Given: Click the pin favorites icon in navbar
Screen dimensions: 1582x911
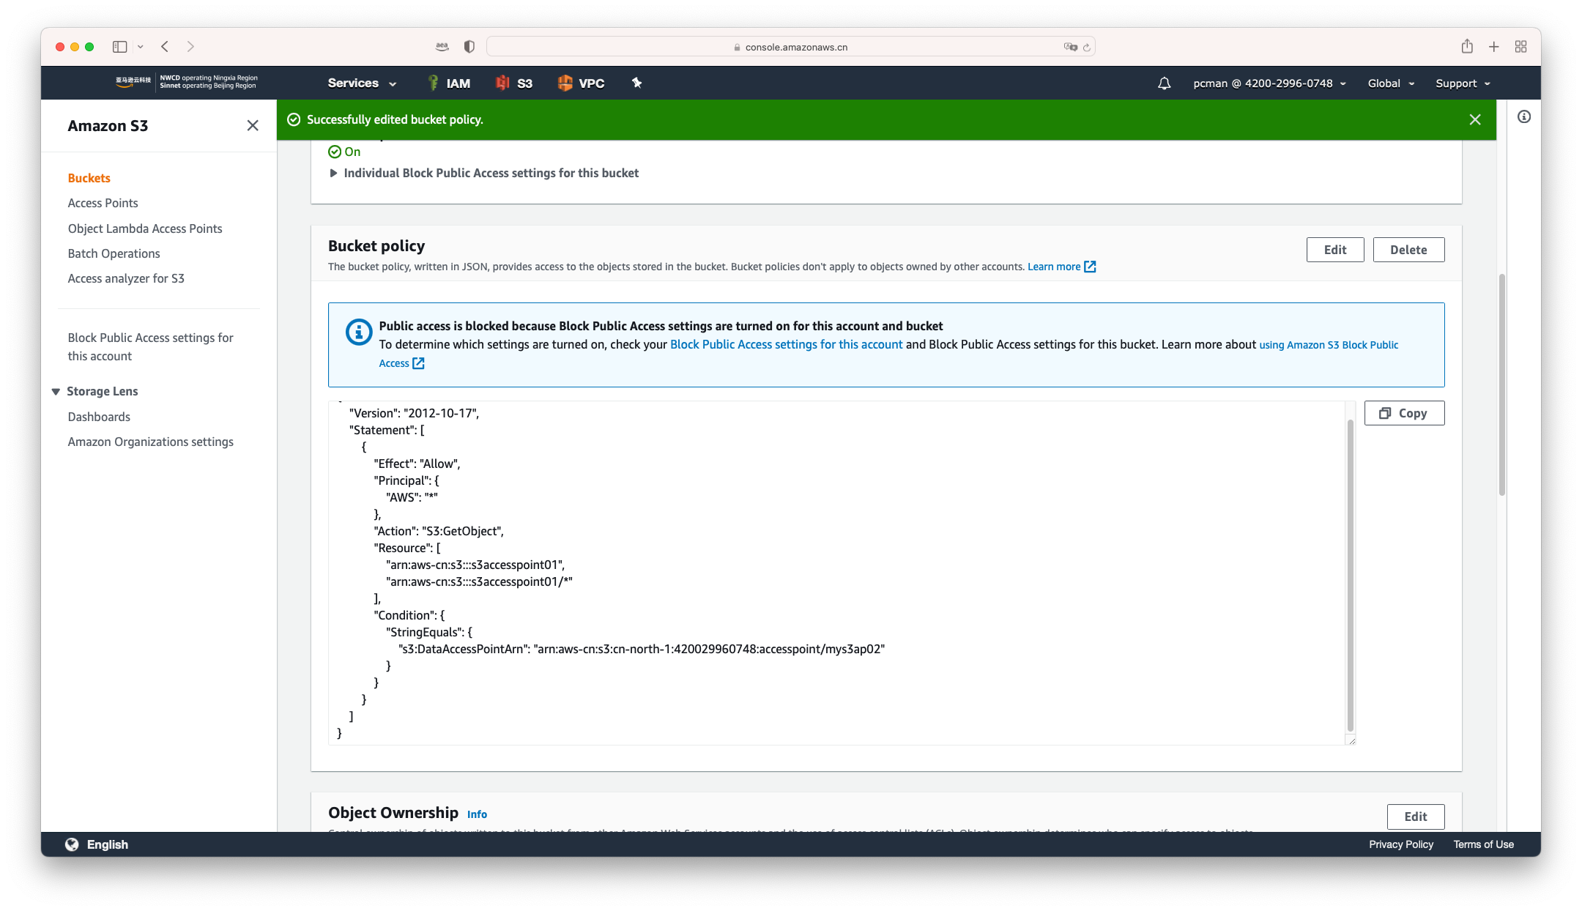Looking at the screenshot, I should click(x=636, y=83).
